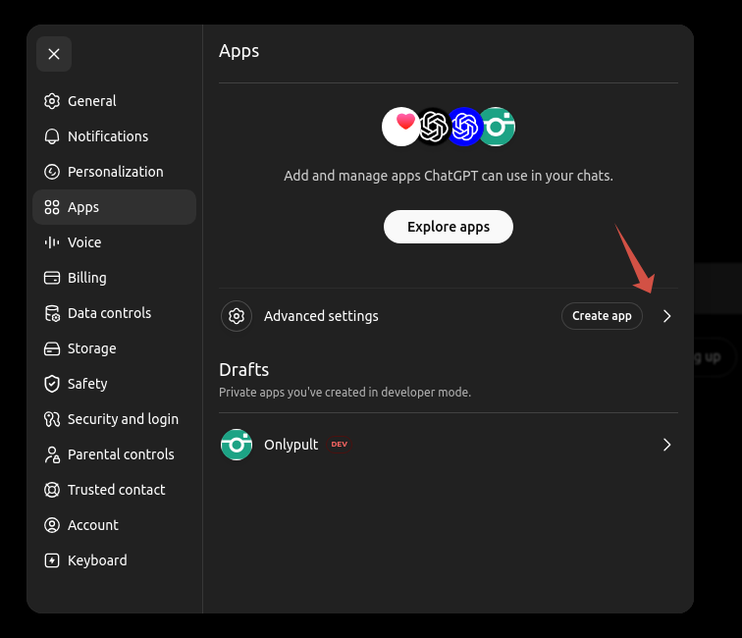The width and height of the screenshot is (742, 638).
Task: Go to Account settings
Action: 114,525
